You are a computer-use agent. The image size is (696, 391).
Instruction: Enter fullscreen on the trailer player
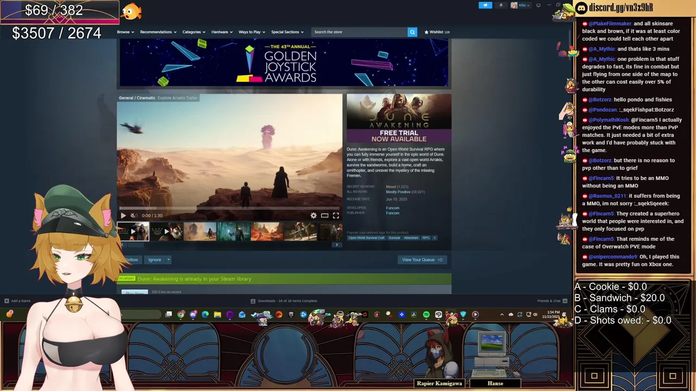coord(335,216)
